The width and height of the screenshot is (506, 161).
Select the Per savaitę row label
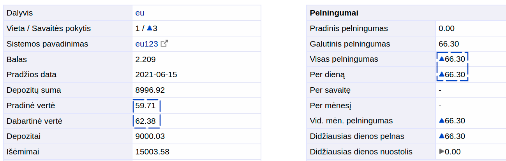330,90
